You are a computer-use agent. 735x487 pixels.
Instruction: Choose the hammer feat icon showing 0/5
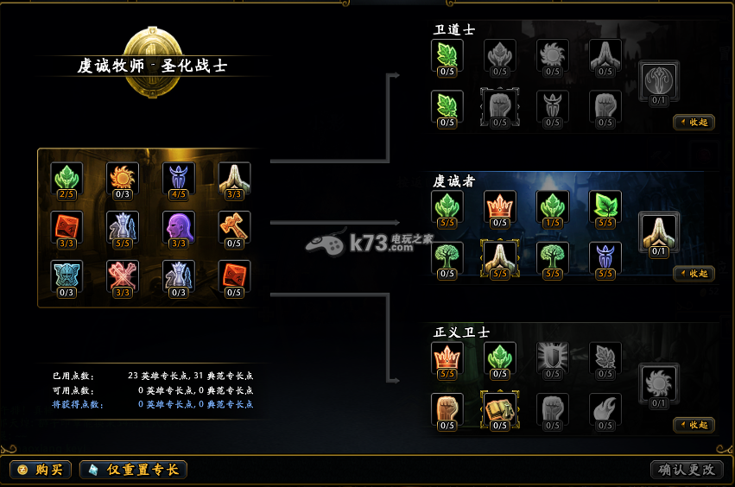click(x=234, y=230)
